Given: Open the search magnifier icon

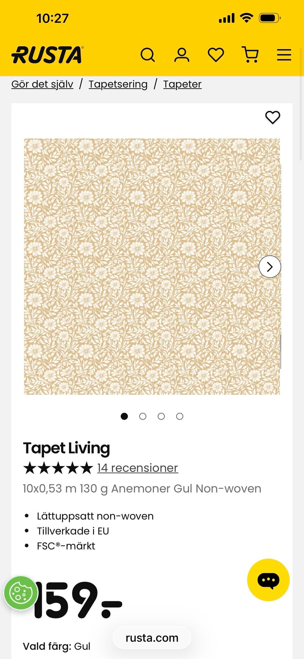Looking at the screenshot, I should pyautogui.click(x=148, y=55).
